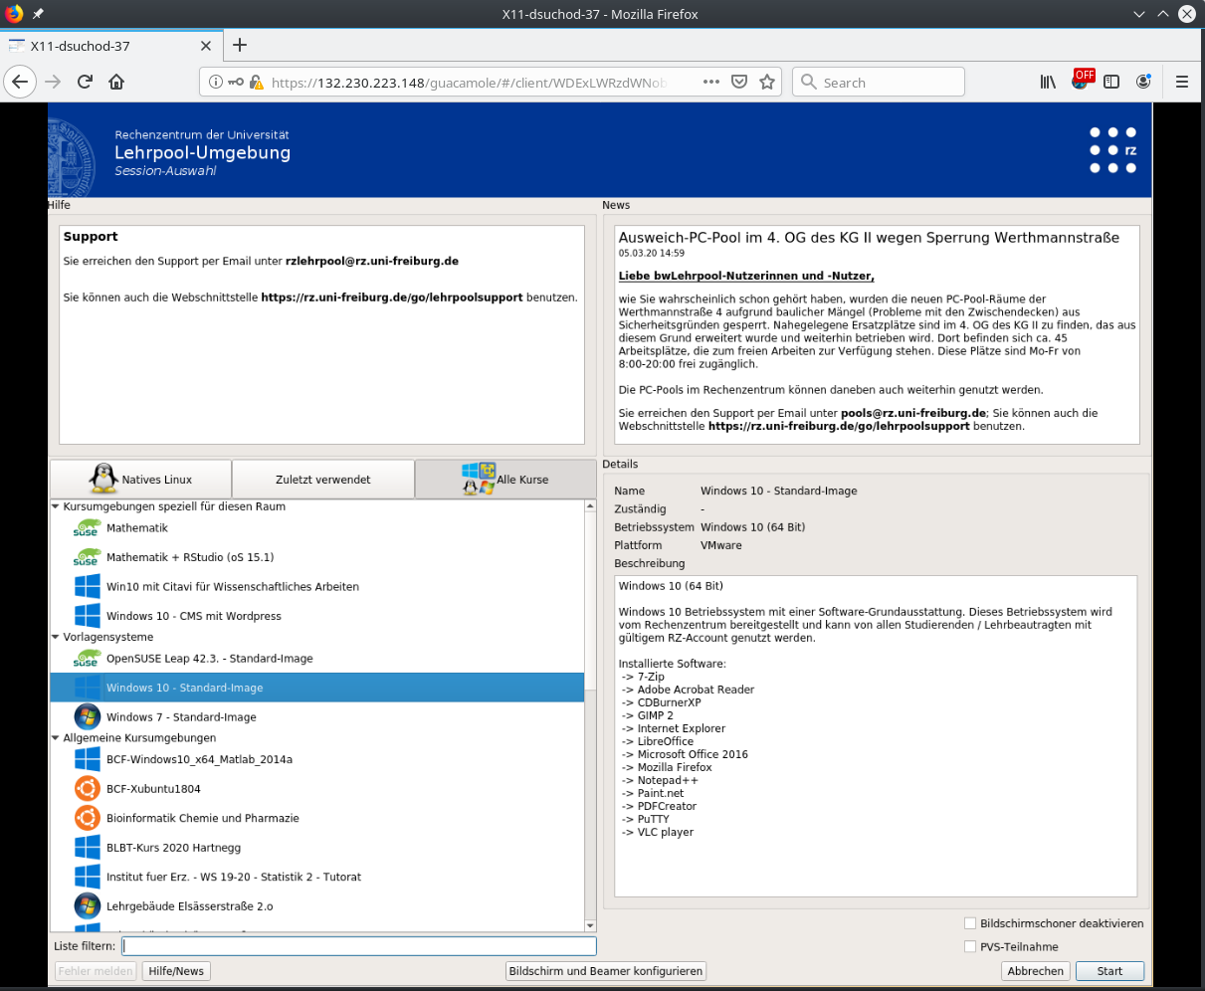Image resolution: width=1205 pixels, height=991 pixels.
Task: Click the Abbrechen button
Action: click(x=1036, y=971)
